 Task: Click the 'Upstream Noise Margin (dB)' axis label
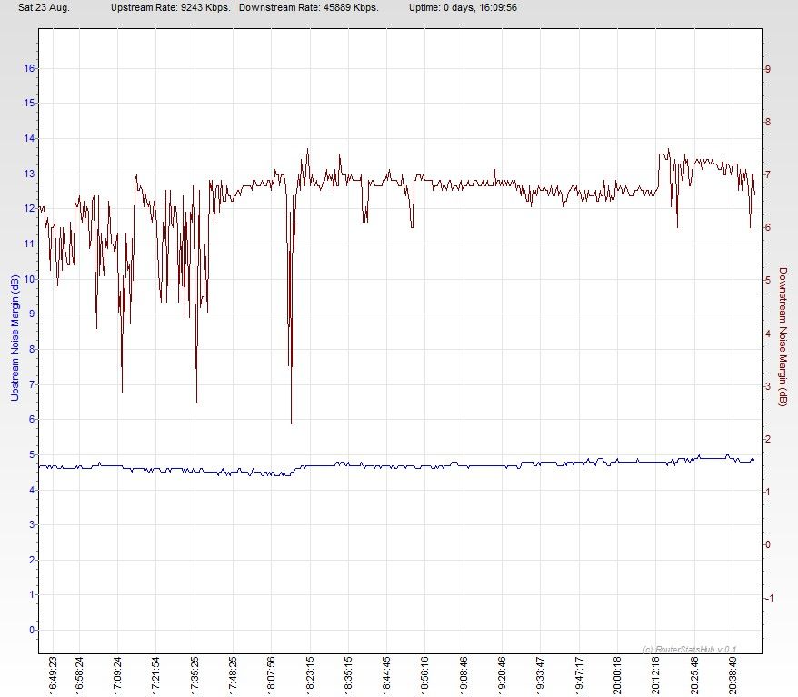[x=15, y=338]
